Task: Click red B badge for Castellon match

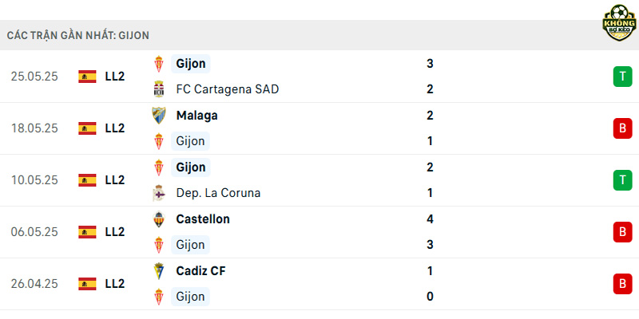Action: (622, 232)
